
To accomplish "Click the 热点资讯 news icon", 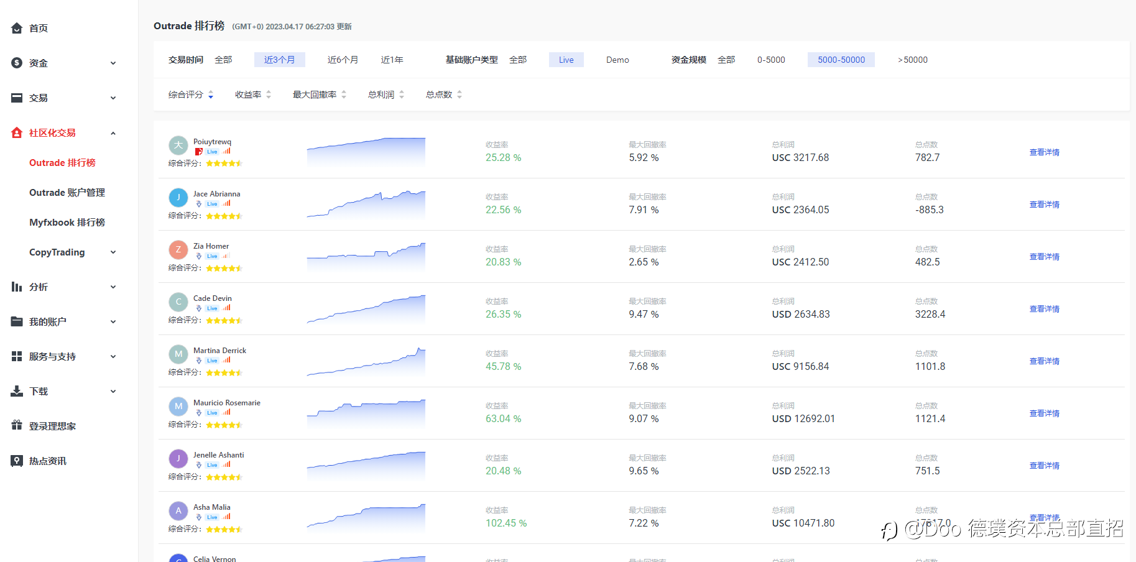I will tap(17, 461).
